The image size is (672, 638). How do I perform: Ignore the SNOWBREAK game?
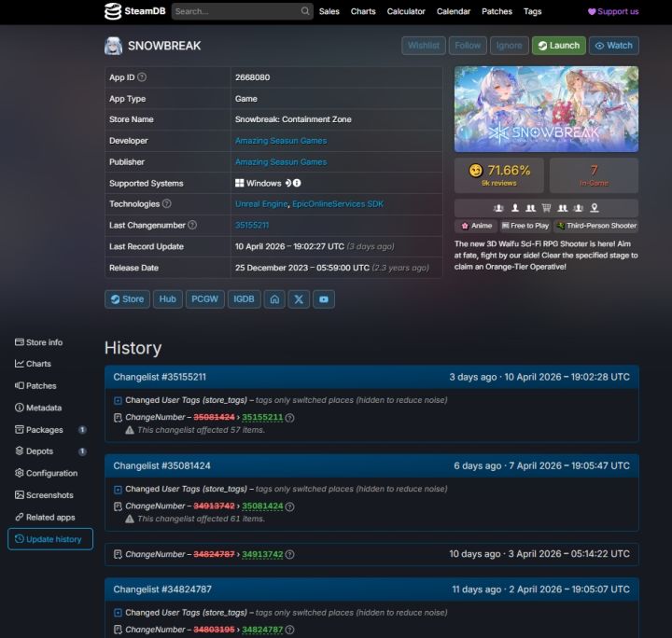[x=509, y=46]
